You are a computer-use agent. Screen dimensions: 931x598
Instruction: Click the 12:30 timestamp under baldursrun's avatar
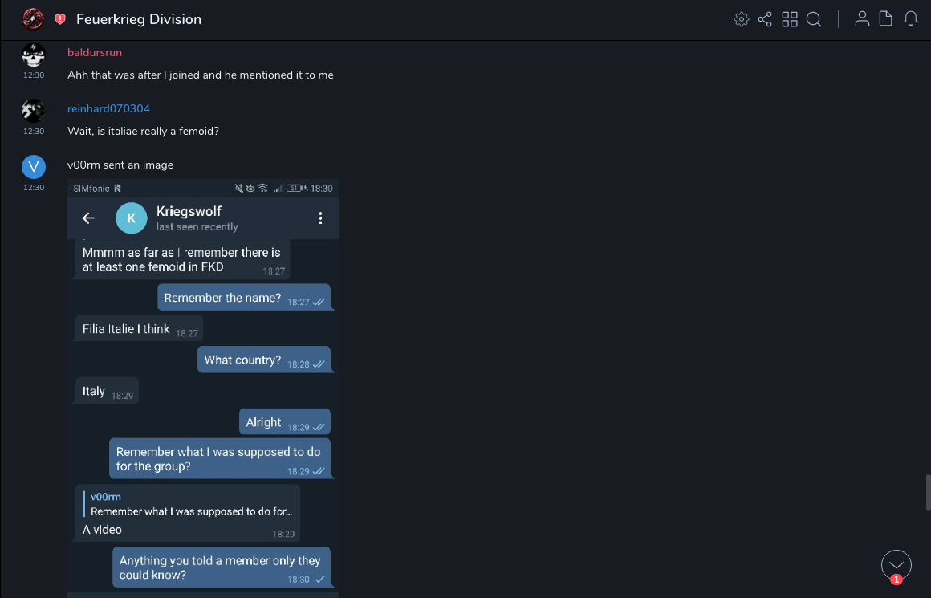tap(34, 75)
